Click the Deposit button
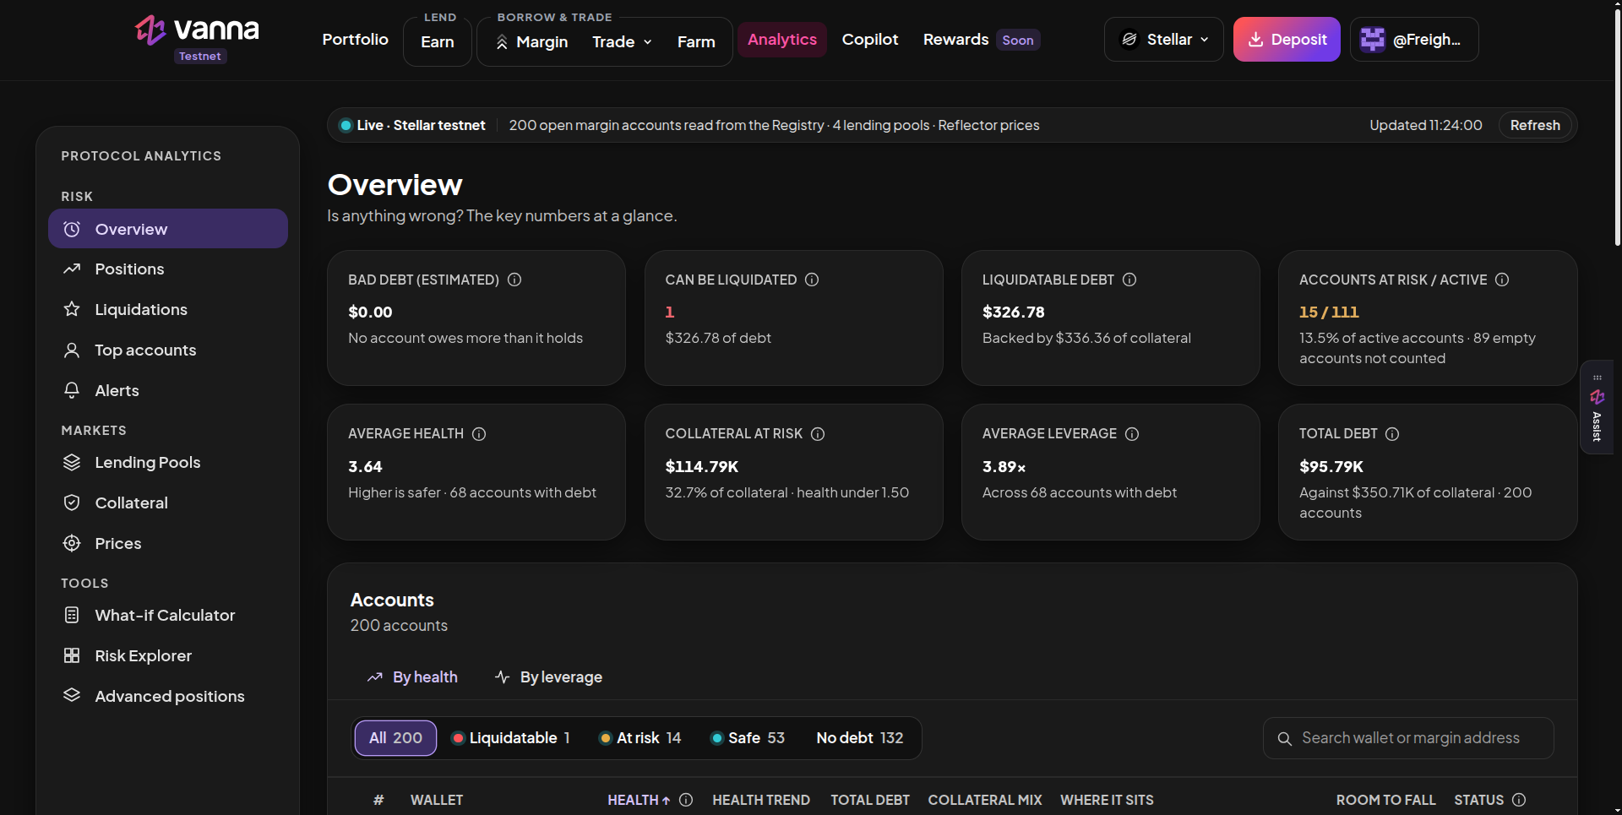 [x=1287, y=40]
